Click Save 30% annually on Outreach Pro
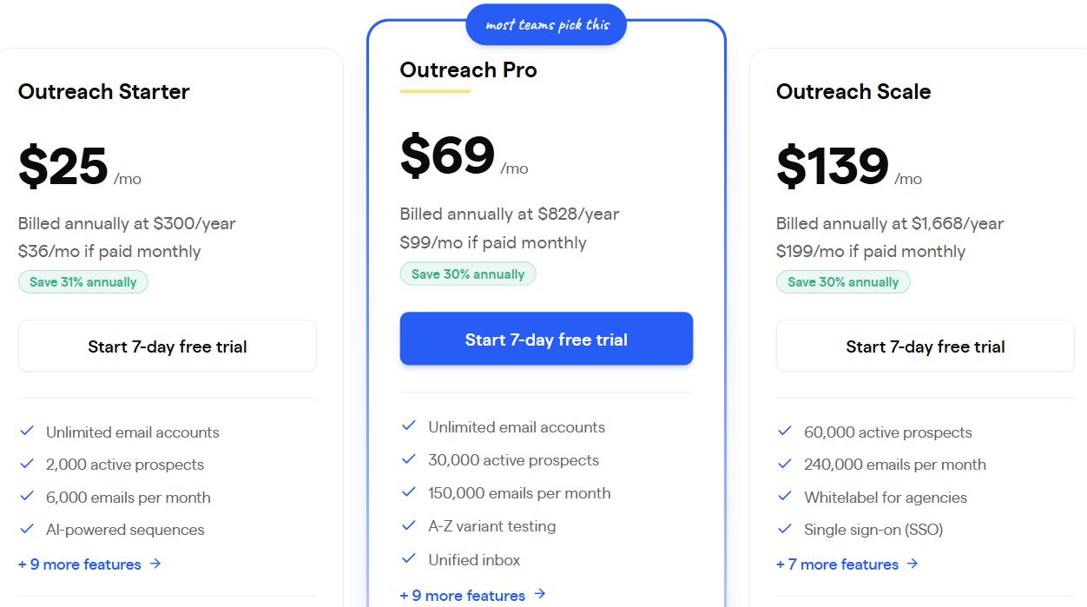The height and width of the screenshot is (607, 1087). 468,274
